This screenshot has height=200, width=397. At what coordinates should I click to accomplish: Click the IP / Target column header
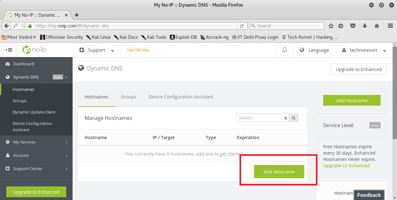click(163, 138)
